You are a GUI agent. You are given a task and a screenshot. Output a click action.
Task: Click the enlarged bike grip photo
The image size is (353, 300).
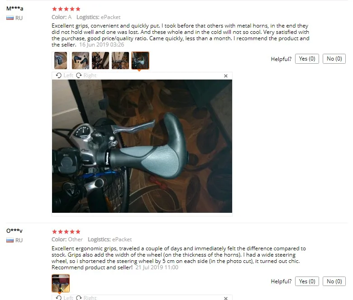(x=142, y=146)
